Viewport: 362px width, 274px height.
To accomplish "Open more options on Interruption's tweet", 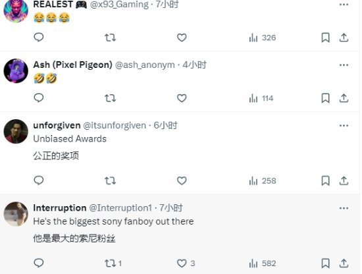I will coord(344,208).
